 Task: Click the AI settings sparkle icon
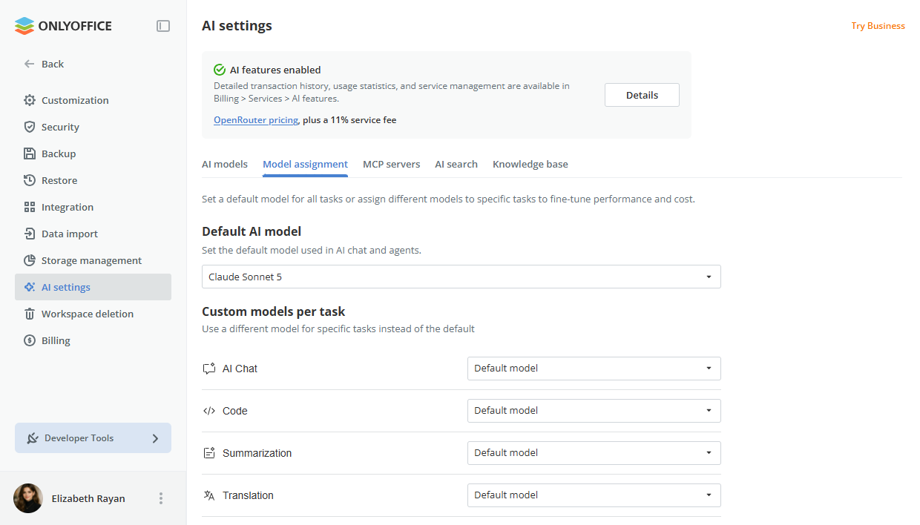(x=30, y=287)
